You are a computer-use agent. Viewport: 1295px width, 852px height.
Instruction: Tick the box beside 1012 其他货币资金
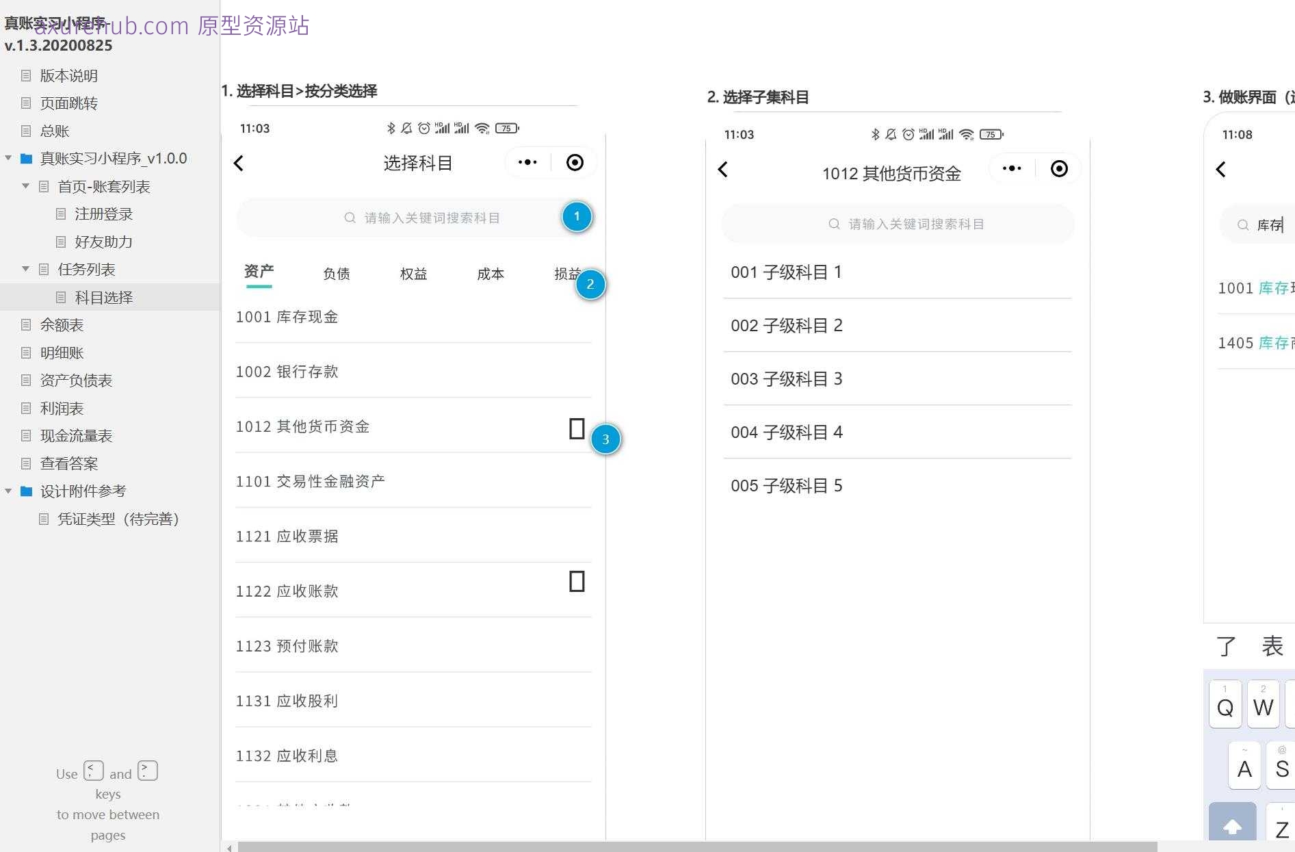pyautogui.click(x=577, y=429)
